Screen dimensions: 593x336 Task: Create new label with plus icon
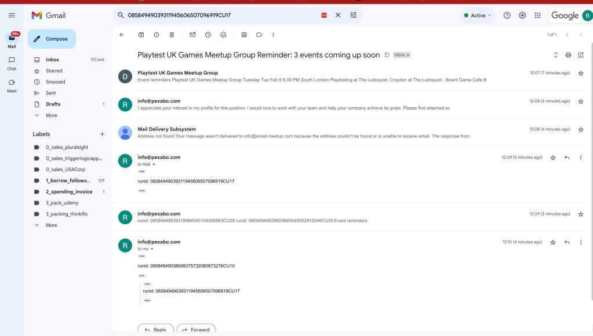click(102, 134)
